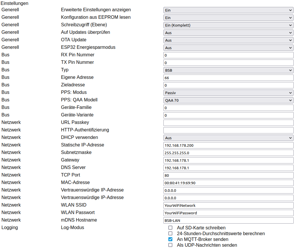Uncheck 'An MQTT-Broker senden' checkbox
The height and width of the screenshot is (249, 300).
pos(170,239)
